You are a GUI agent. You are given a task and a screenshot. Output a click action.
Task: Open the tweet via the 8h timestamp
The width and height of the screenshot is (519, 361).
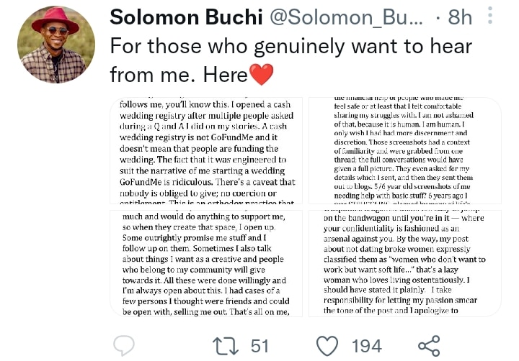460,18
